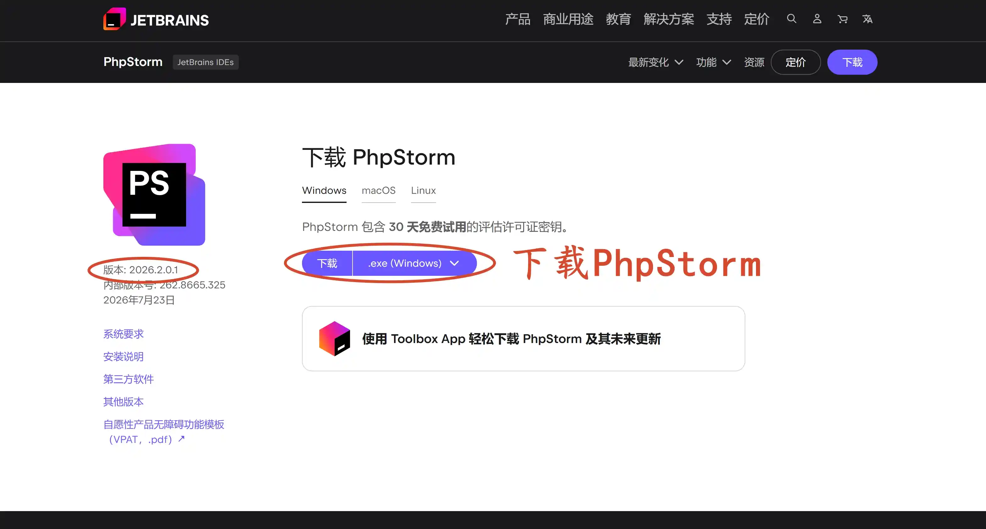Open the Toolbox App promotion card
The height and width of the screenshot is (529, 986).
point(523,338)
